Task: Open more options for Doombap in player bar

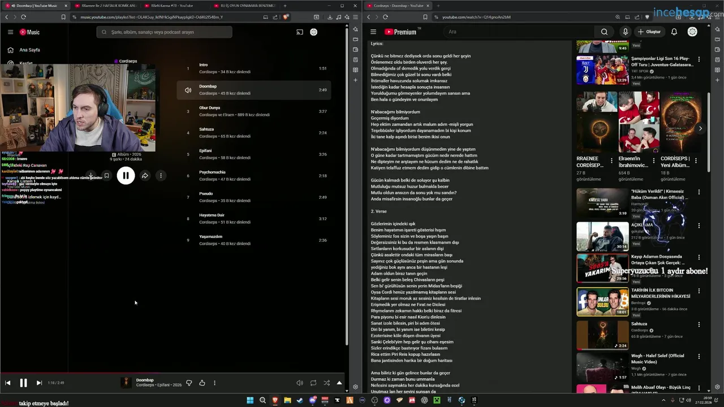Action: point(214,383)
